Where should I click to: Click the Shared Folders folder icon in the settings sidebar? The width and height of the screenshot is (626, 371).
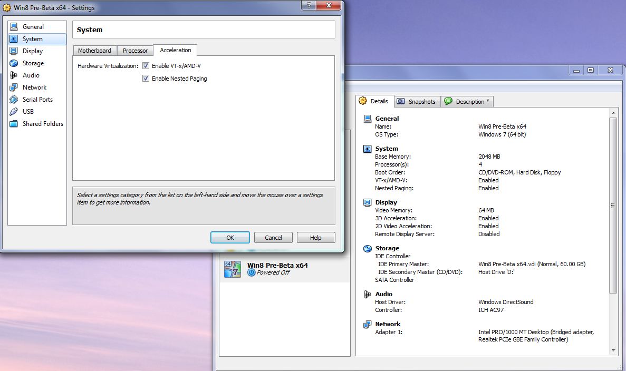14,124
